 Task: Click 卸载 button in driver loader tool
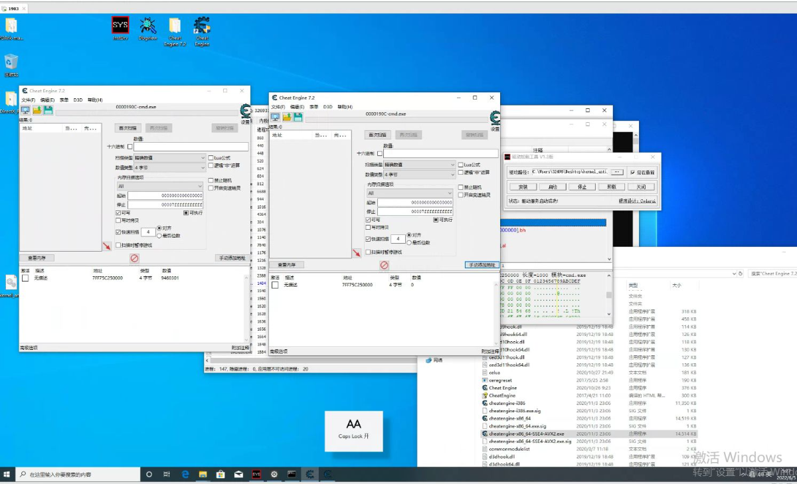point(612,187)
